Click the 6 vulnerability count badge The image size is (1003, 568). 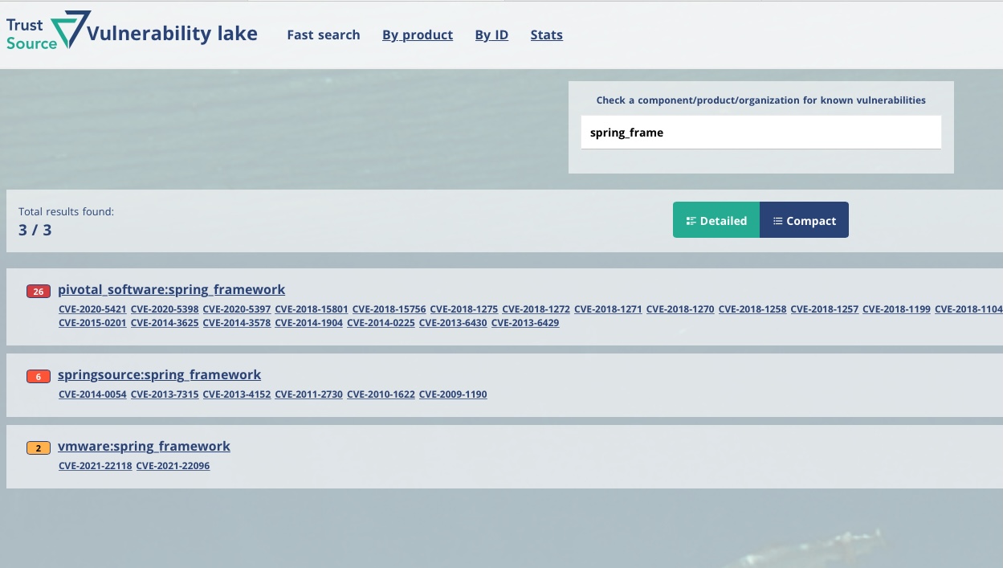(38, 376)
